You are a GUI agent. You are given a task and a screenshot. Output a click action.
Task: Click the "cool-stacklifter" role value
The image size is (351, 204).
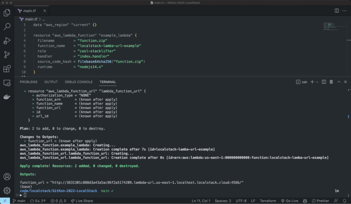click(x=96, y=51)
